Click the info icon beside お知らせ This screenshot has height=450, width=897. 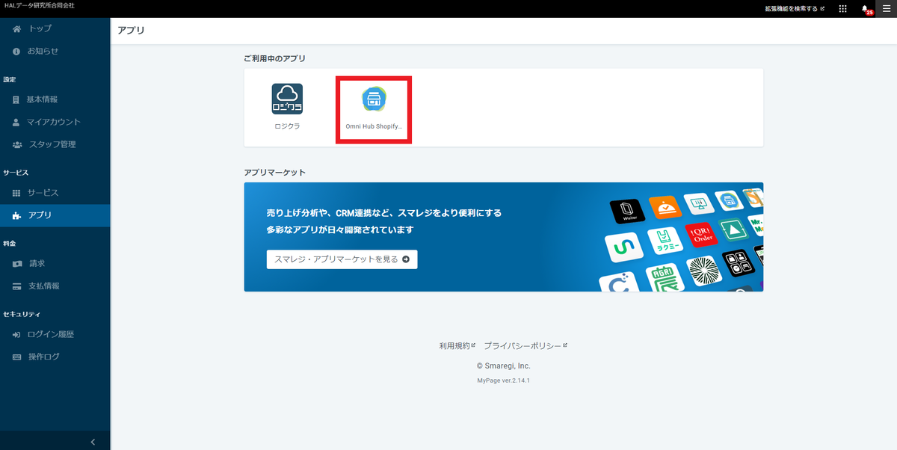[16, 51]
